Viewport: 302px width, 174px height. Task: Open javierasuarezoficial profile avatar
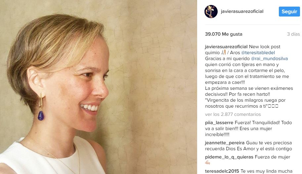(x=211, y=12)
